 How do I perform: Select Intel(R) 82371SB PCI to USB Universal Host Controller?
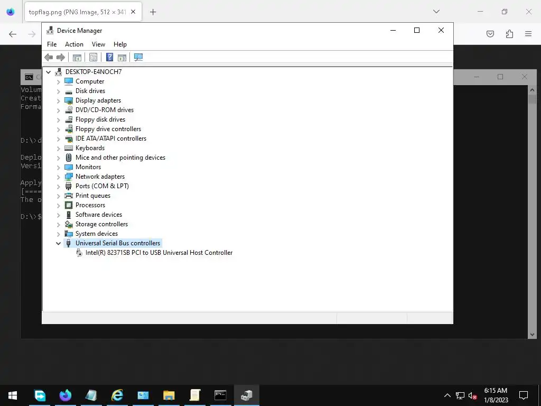159,253
